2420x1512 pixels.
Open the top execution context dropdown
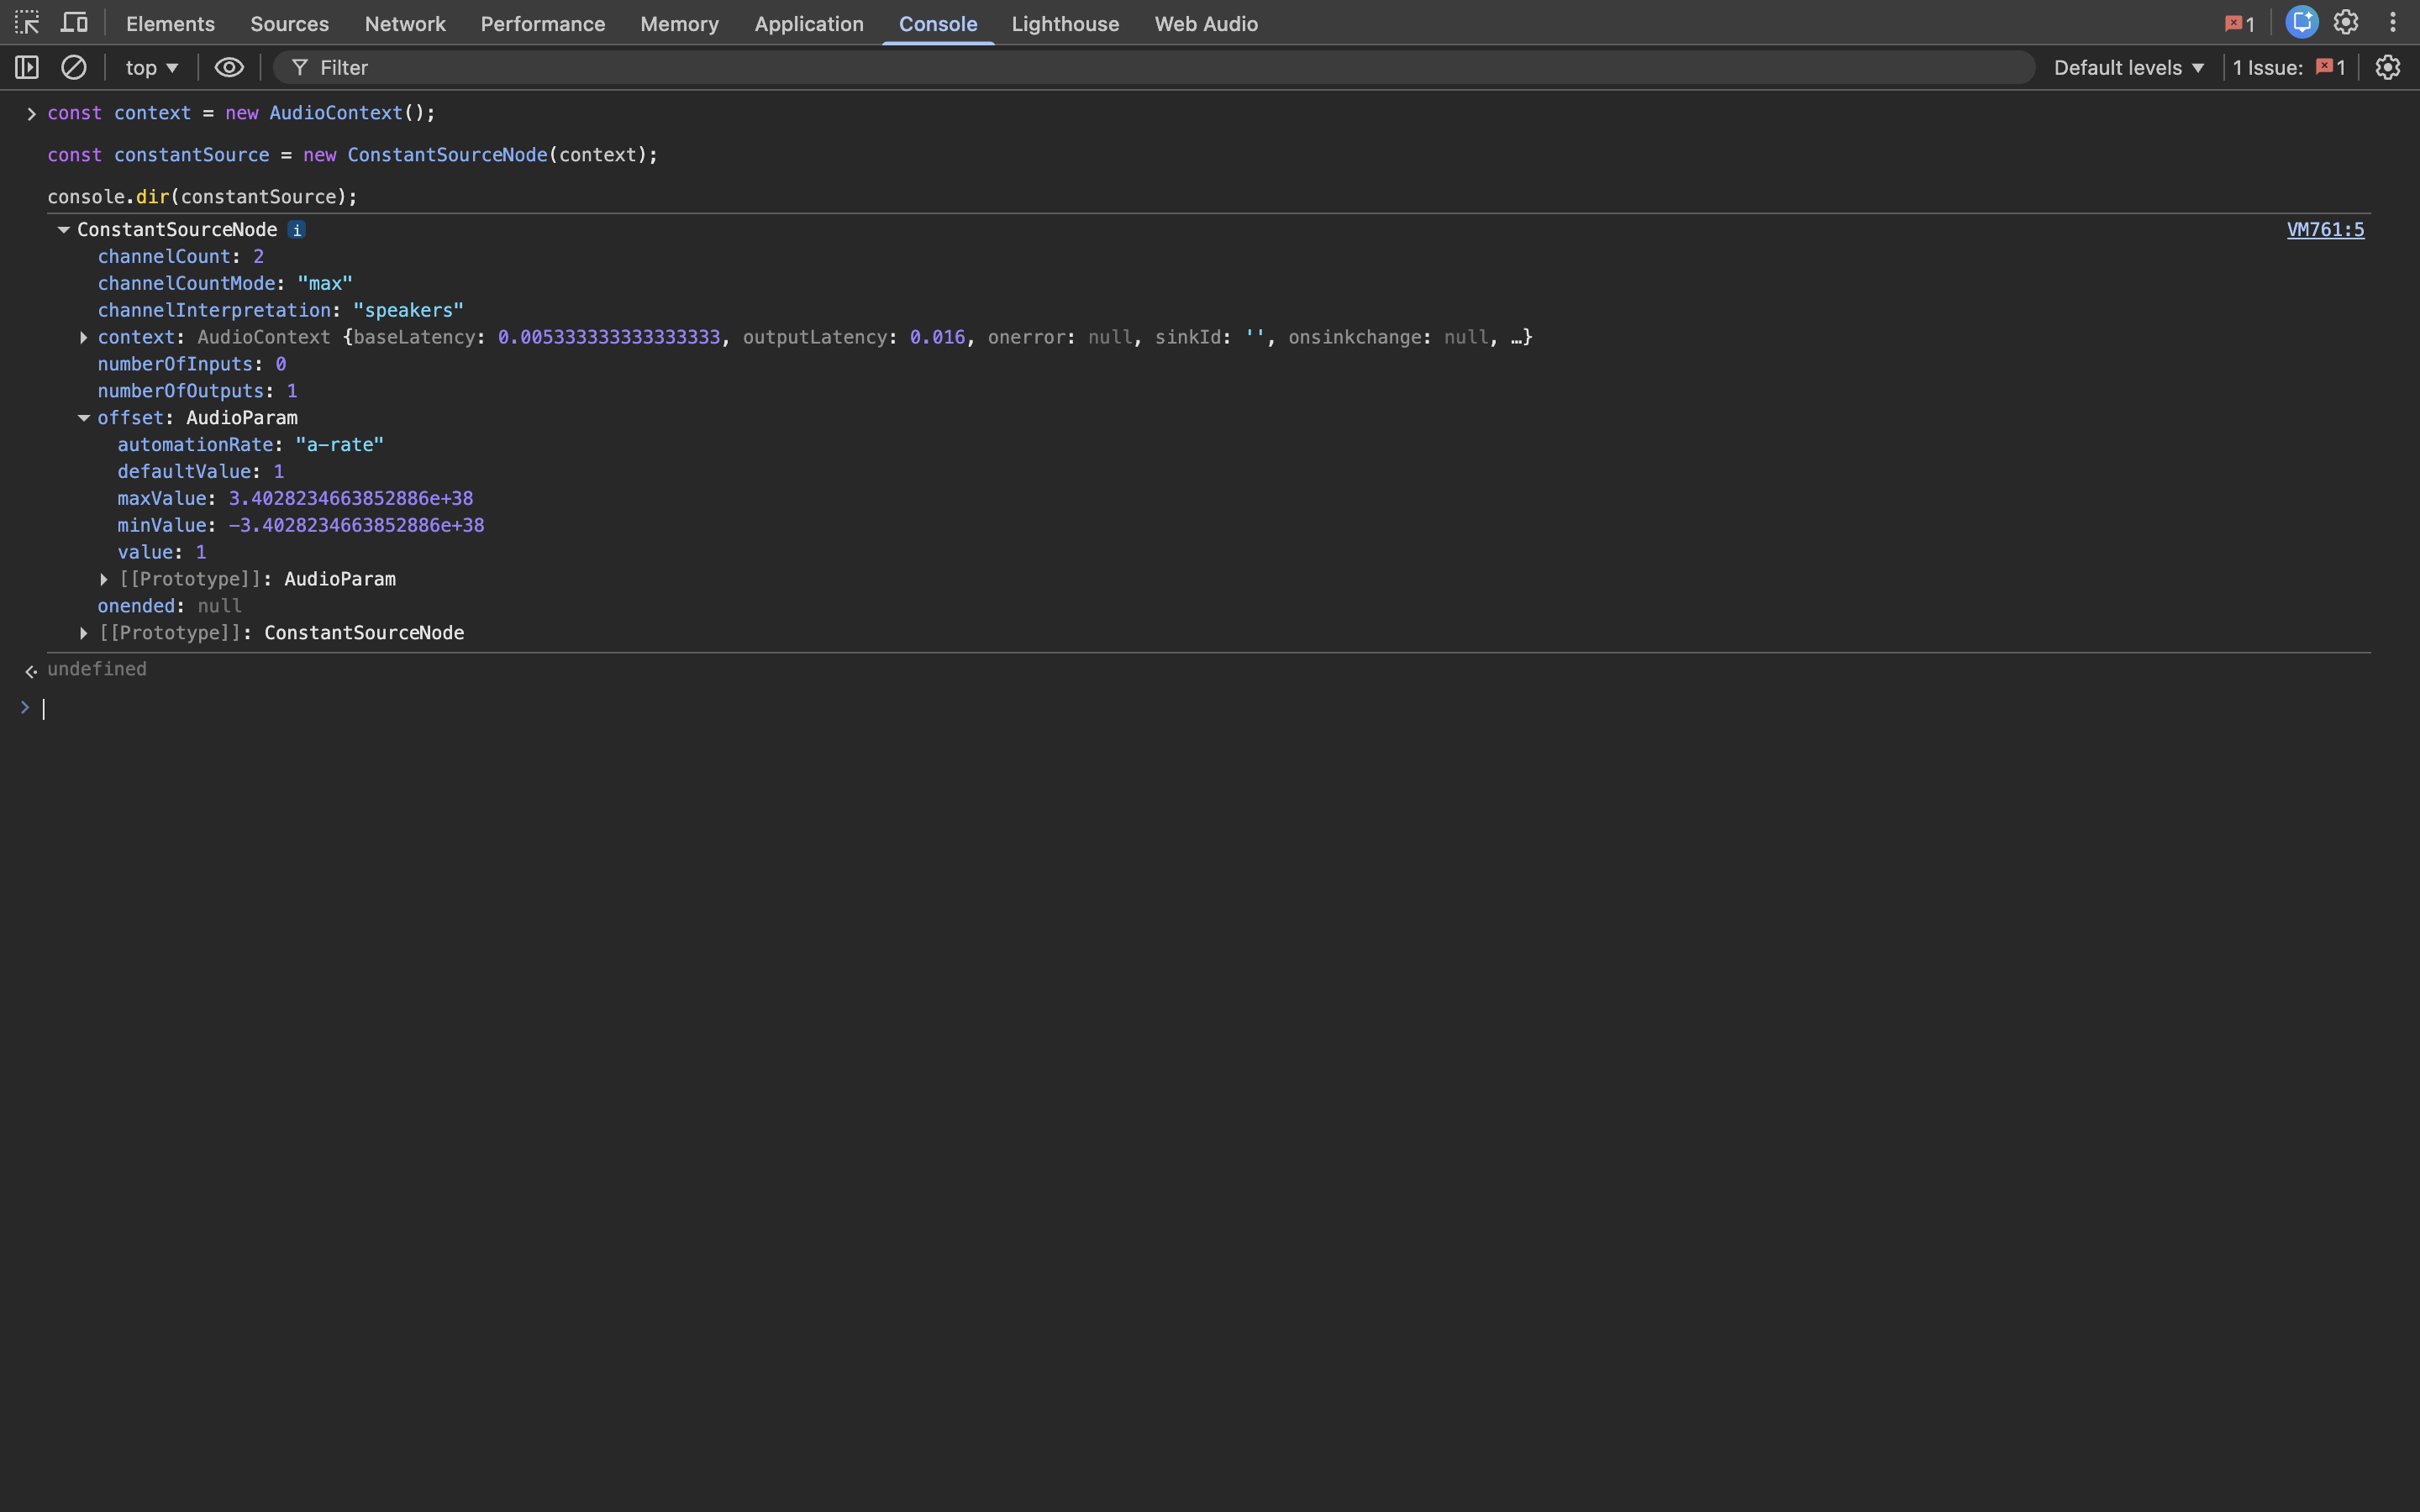(151, 67)
